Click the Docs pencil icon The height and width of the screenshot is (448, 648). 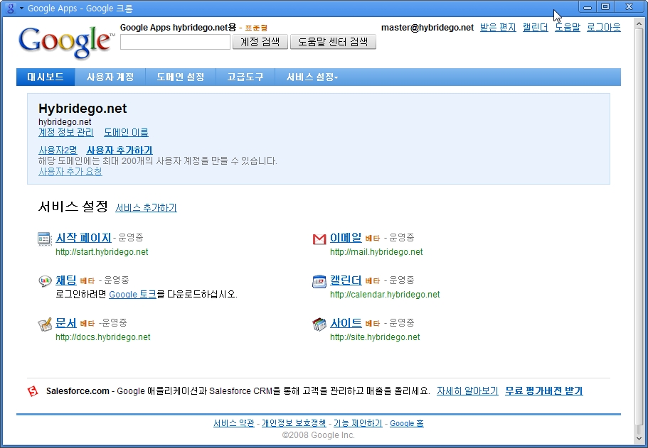coord(45,324)
